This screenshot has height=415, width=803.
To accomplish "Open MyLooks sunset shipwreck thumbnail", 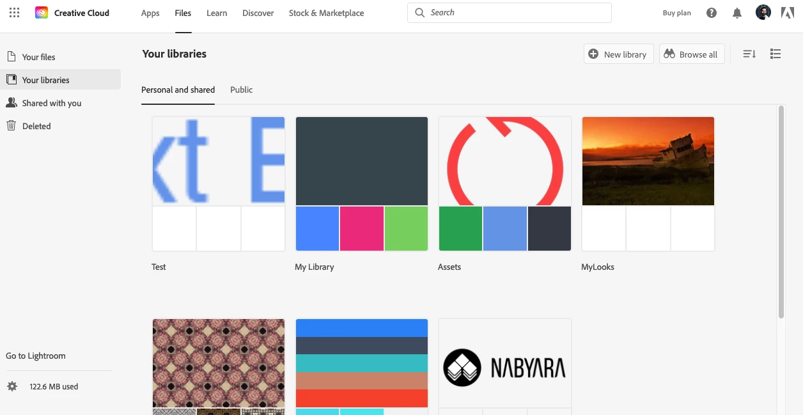I will [648, 161].
